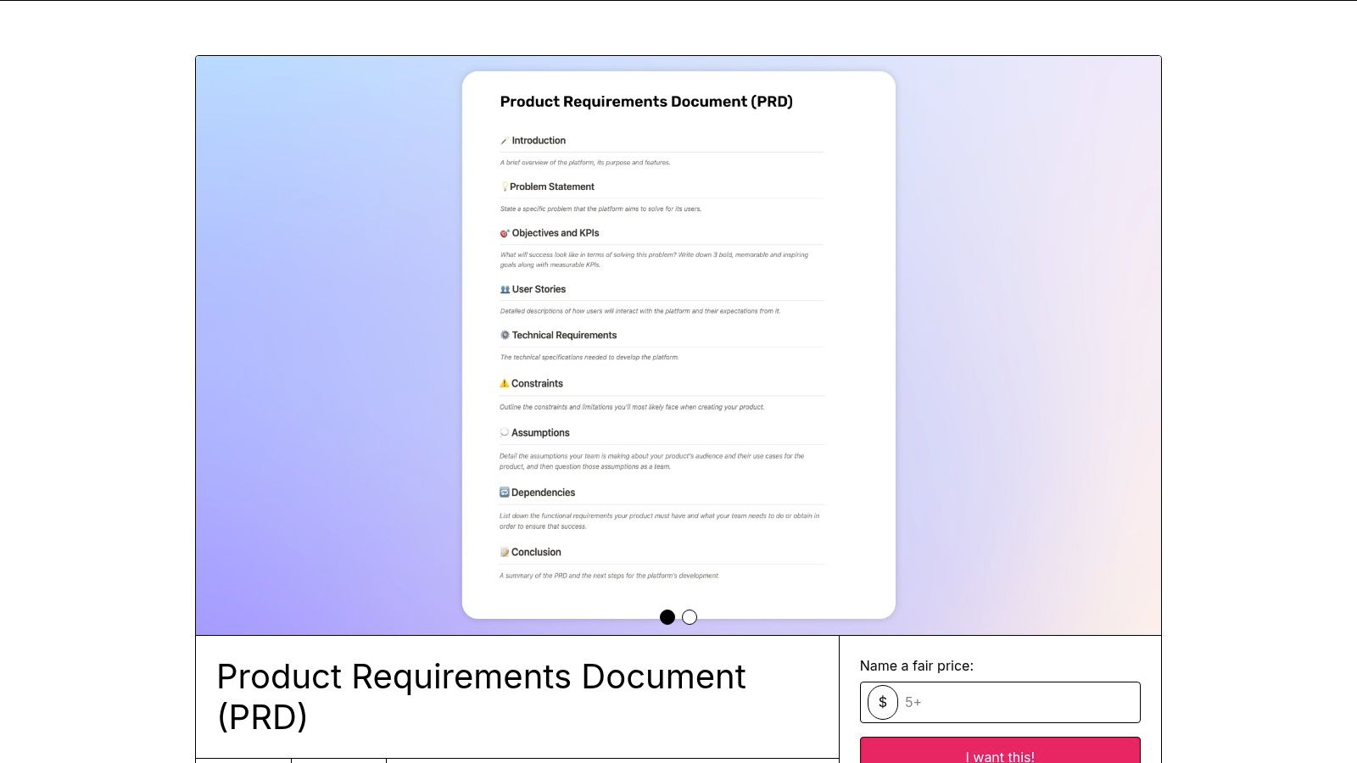Select the first filled carousel dot
The height and width of the screenshot is (763, 1357).
tap(667, 617)
